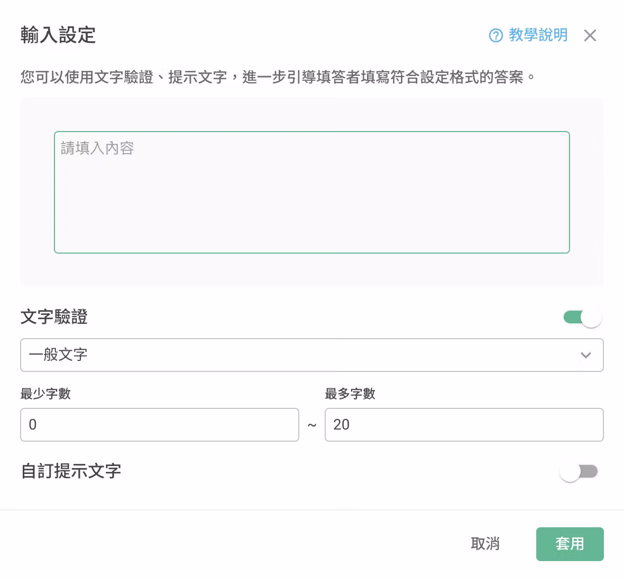Apply settings with the 套用 button
Image resolution: width=624 pixels, height=578 pixels.
(570, 544)
